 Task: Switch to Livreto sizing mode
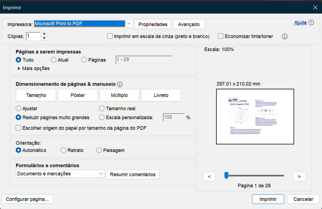pos(161,95)
